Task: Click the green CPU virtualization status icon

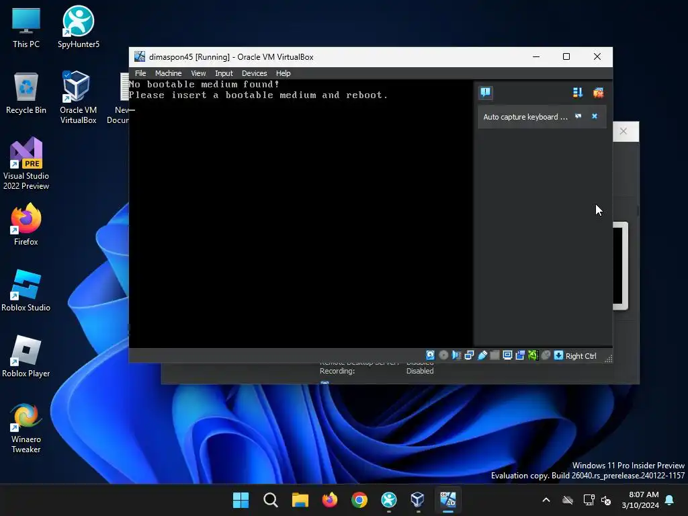Action: [x=533, y=355]
